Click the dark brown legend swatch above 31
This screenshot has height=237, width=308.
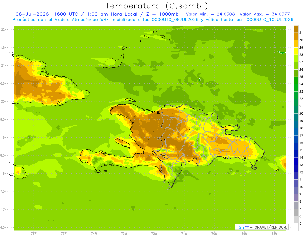[296, 29]
